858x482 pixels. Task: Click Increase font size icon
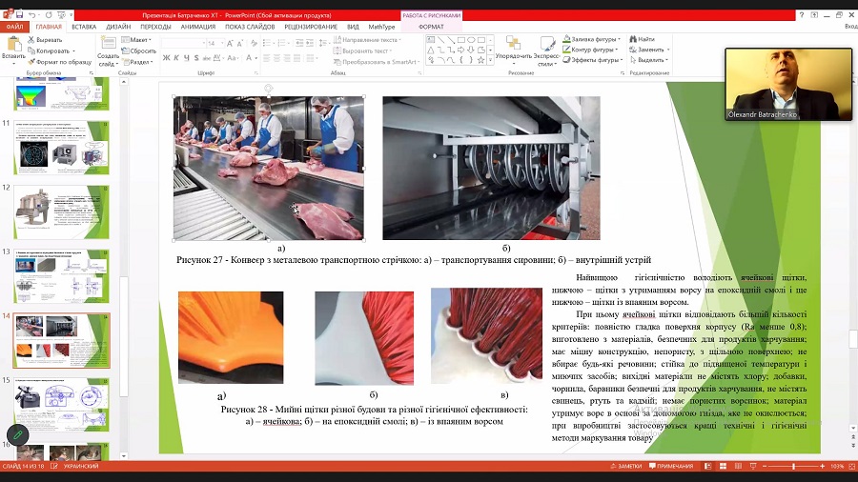[230, 43]
